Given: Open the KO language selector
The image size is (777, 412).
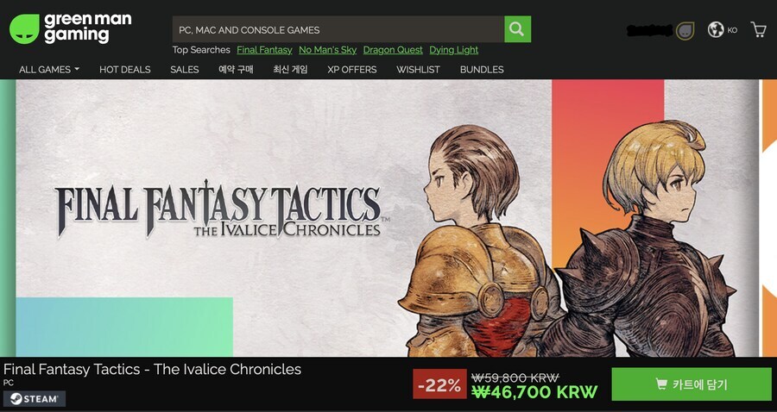Looking at the screenshot, I should point(732,30).
